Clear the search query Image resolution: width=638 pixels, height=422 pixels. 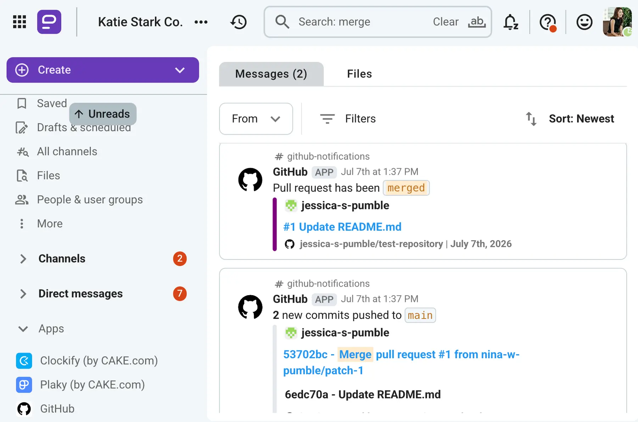446,22
